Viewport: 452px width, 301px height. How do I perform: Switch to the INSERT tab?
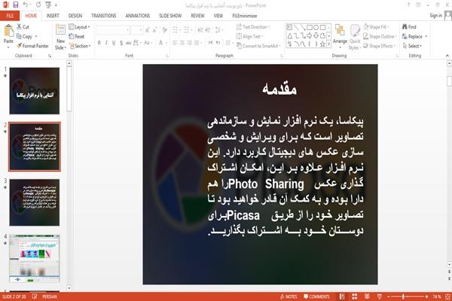53,16
